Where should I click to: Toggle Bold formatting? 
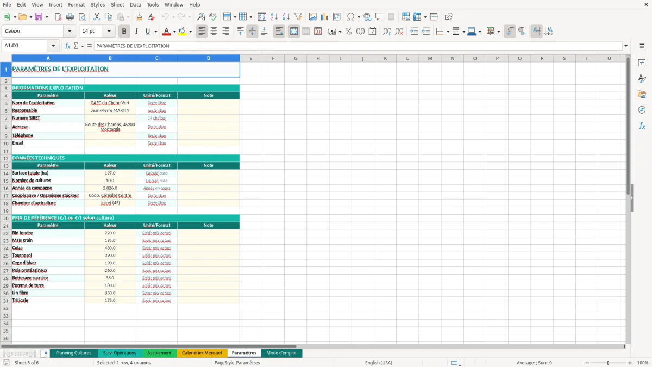[x=124, y=32]
